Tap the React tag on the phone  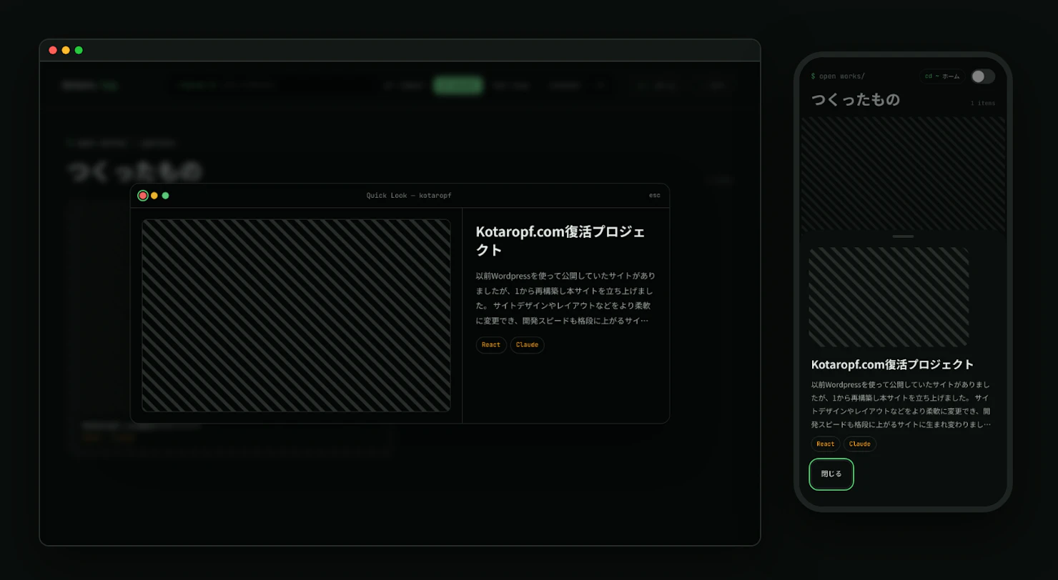click(x=826, y=444)
